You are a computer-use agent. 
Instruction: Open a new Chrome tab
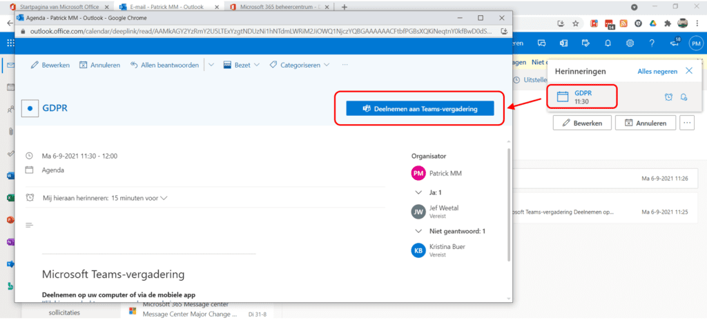point(345,7)
